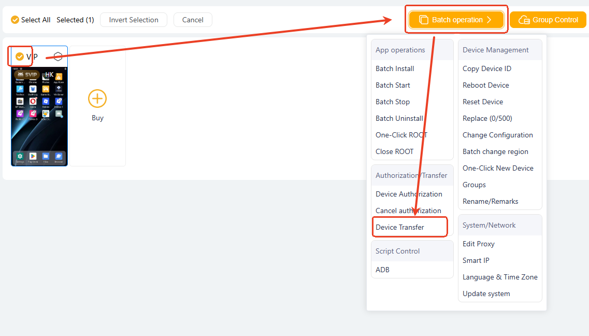589x336 pixels.
Task: Choose Reboot Device in Device Management
Action: point(485,85)
